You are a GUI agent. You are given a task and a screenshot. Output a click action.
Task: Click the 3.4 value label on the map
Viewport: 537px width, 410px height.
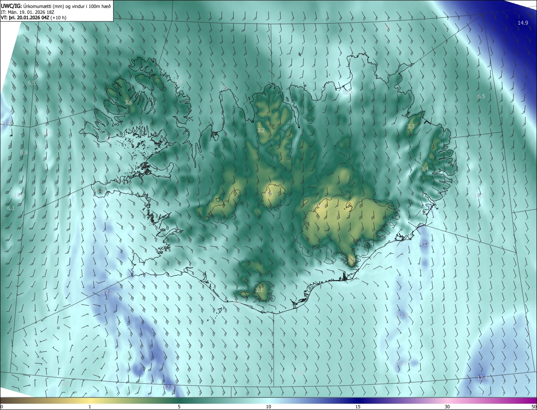[425, 169]
